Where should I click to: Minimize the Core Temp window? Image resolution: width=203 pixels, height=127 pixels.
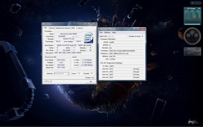coord(134,28)
